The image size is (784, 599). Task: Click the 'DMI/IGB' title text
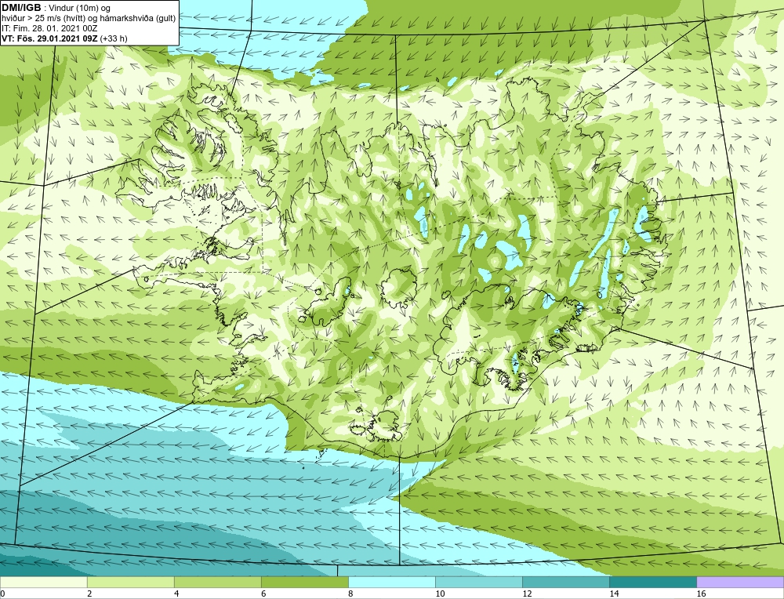click(21, 8)
